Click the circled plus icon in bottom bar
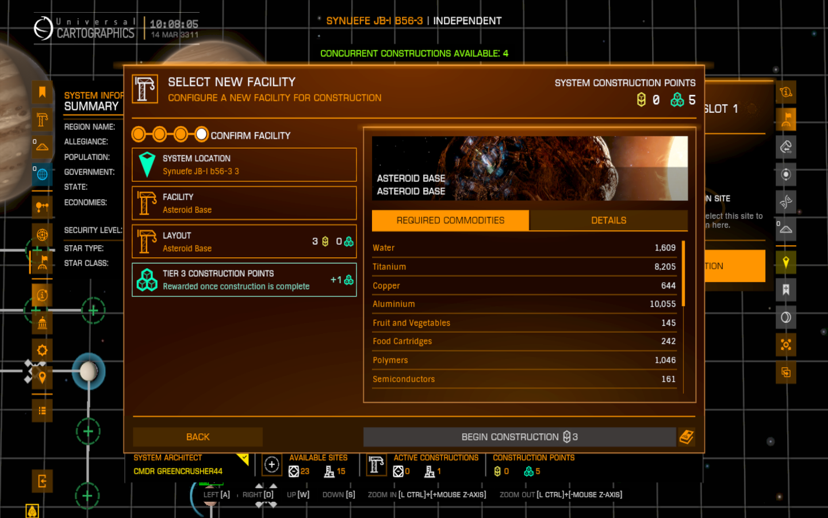Image resolution: width=828 pixels, height=518 pixels. (272, 464)
